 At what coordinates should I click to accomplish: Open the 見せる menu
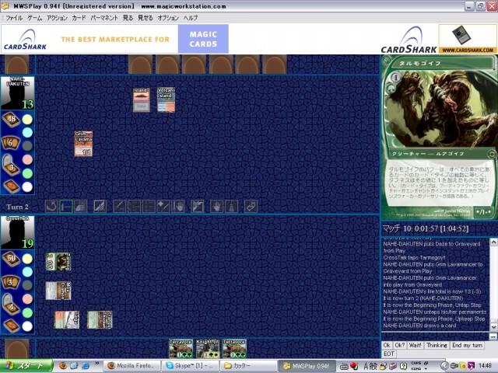pos(146,18)
